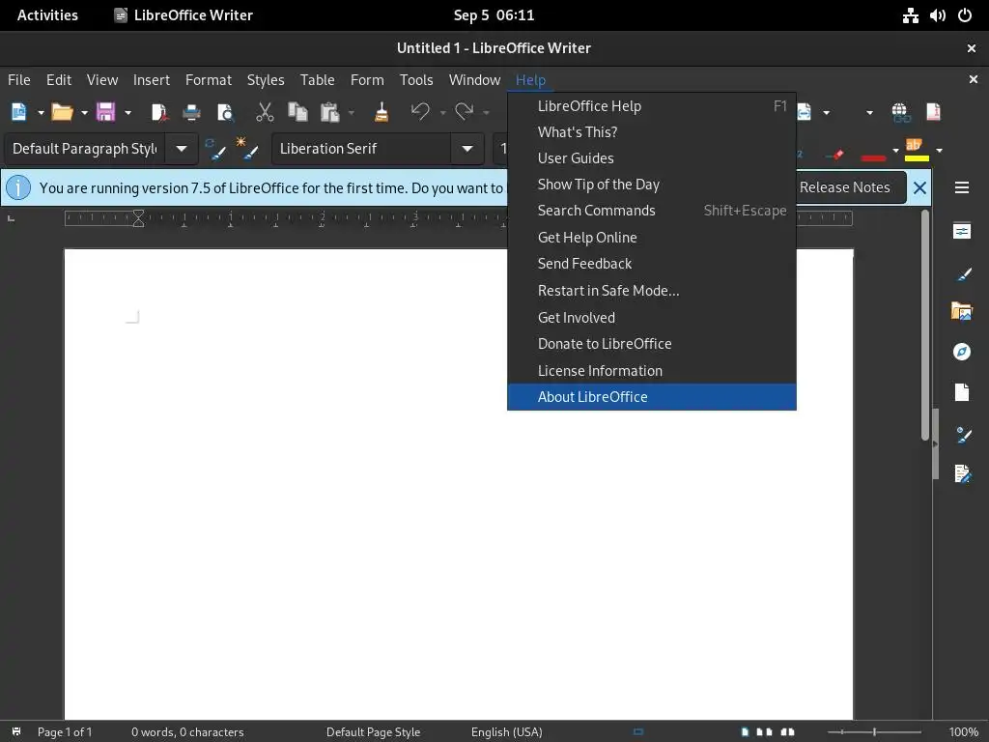The width and height of the screenshot is (989, 742).
Task: Click Update Selected Style icon
Action: 215,149
